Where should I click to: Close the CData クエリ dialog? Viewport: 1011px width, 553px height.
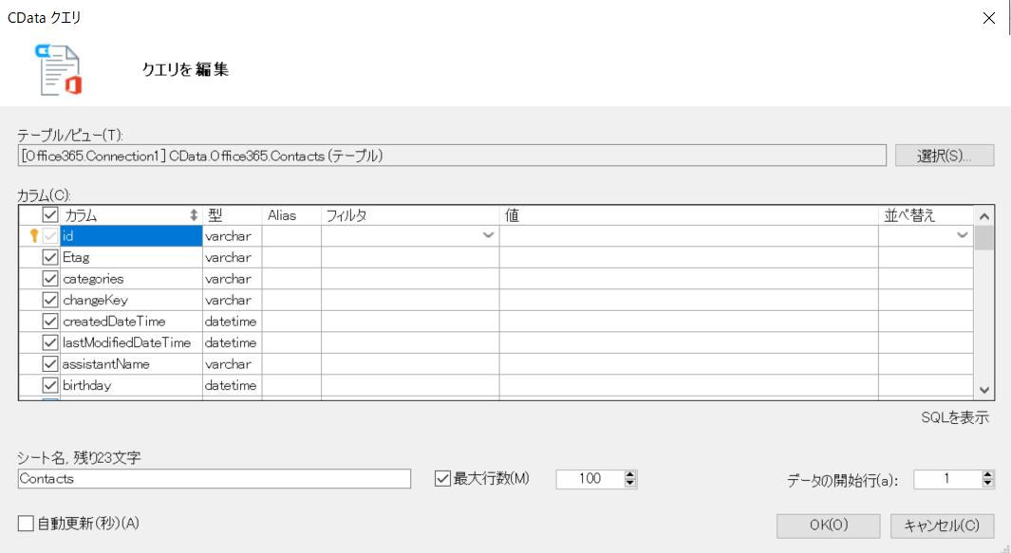989,18
